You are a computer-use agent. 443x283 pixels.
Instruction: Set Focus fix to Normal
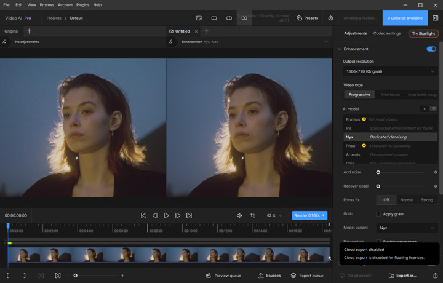click(x=407, y=200)
